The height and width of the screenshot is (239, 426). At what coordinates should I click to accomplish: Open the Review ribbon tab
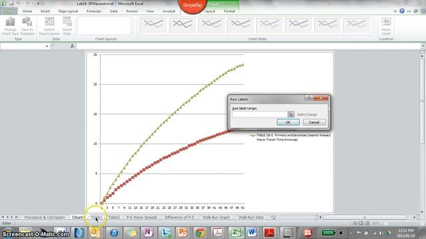pos(132,11)
